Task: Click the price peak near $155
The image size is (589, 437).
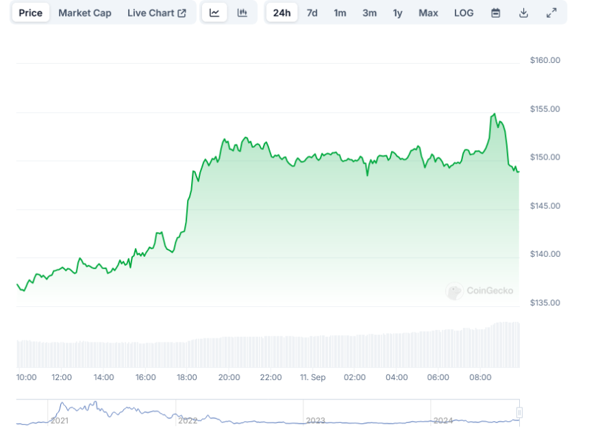Action: 494,114
